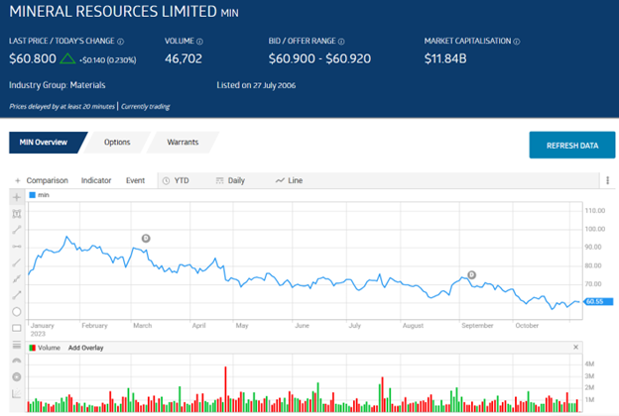Click info icon next to Volume heading
The image size is (619, 416).
click(199, 42)
